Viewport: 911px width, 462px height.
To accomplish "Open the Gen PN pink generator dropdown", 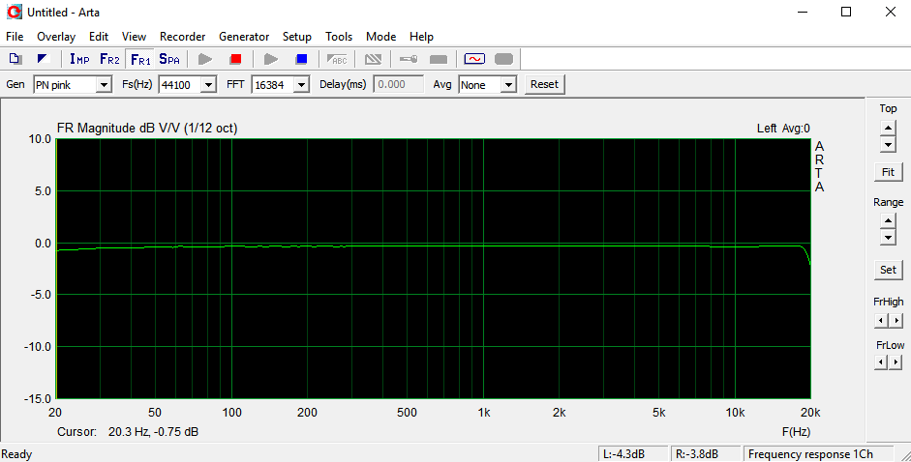I will point(104,85).
